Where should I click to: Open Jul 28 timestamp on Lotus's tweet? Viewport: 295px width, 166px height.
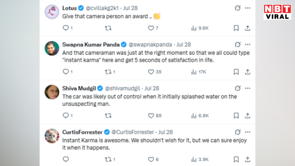point(131,8)
